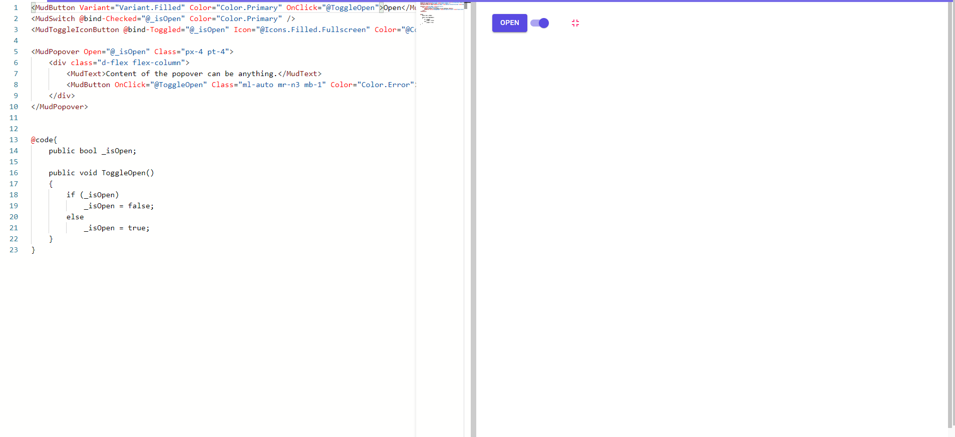Click the '<div class="d-flex flex-column">' line

point(119,63)
